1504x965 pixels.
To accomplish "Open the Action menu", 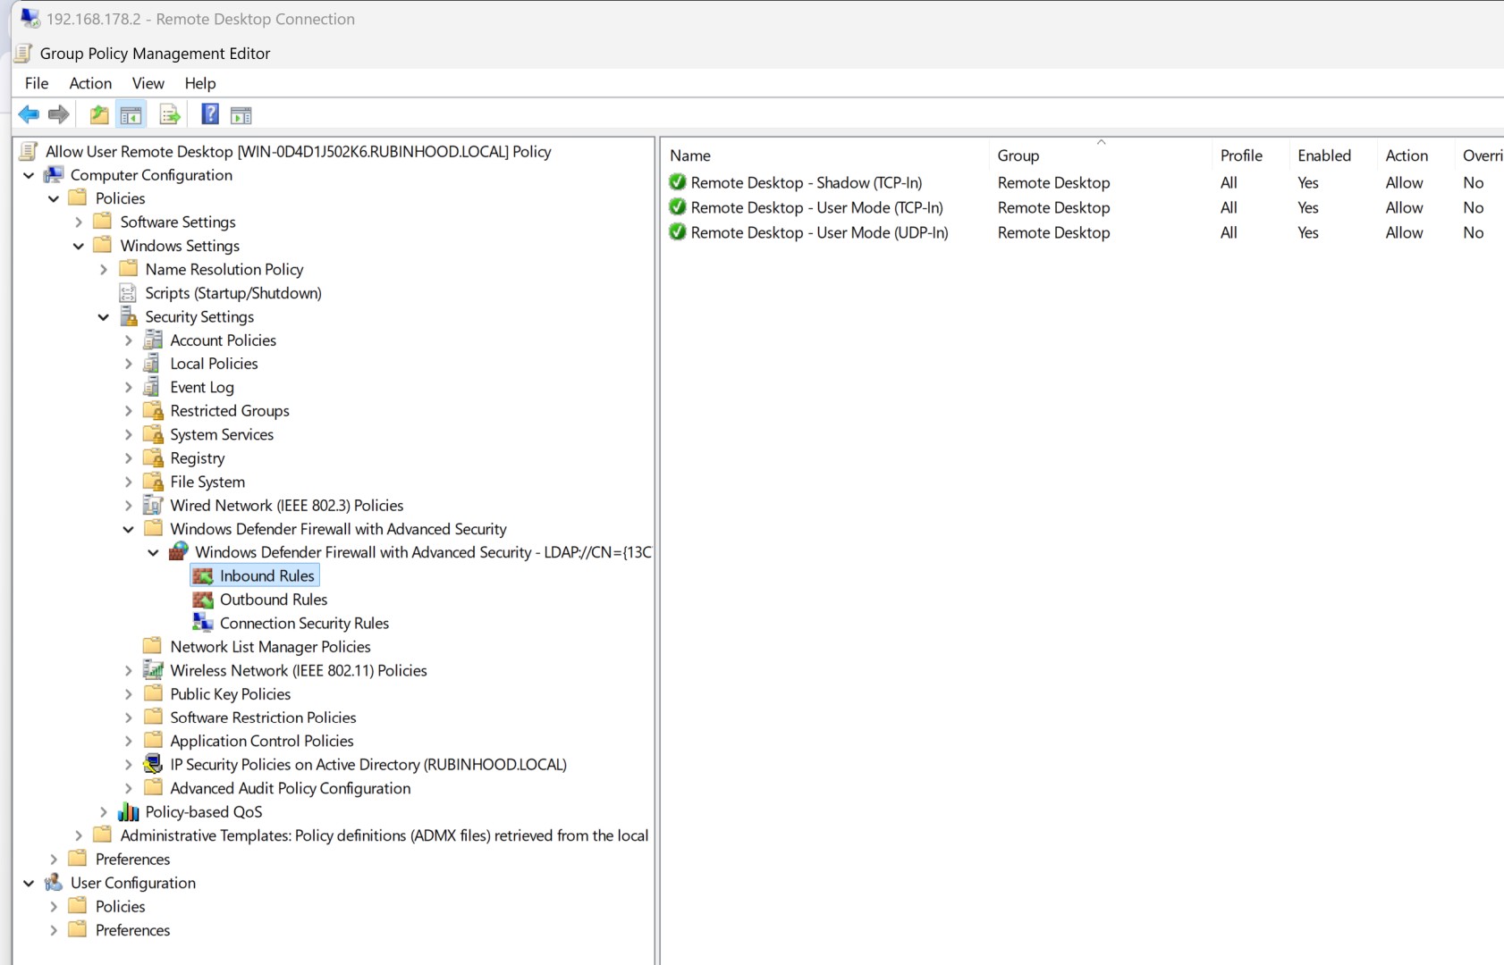I will (90, 83).
